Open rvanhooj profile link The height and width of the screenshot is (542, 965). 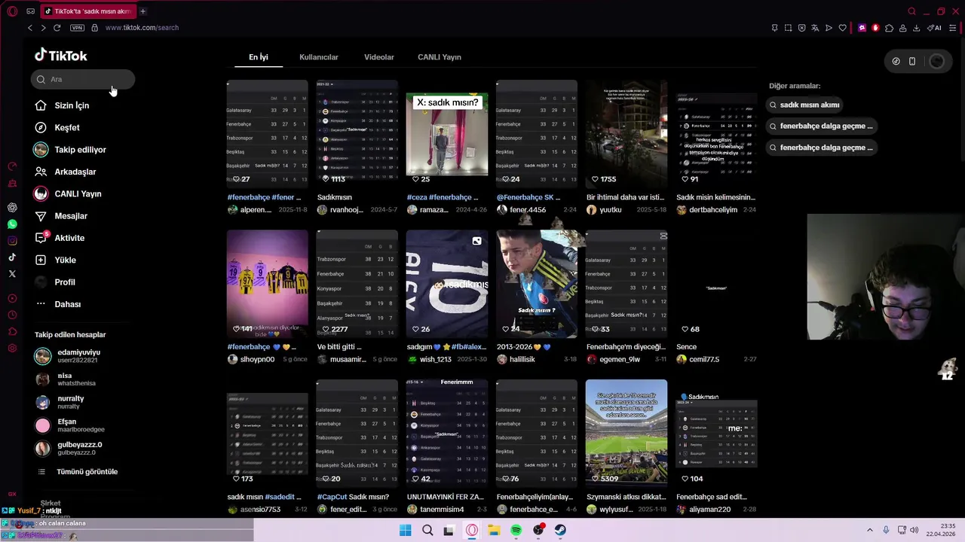[342, 210]
